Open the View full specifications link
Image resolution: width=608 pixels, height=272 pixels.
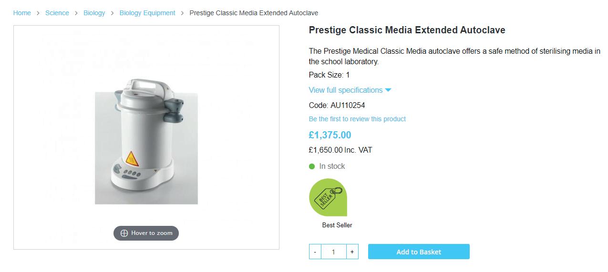tap(345, 90)
